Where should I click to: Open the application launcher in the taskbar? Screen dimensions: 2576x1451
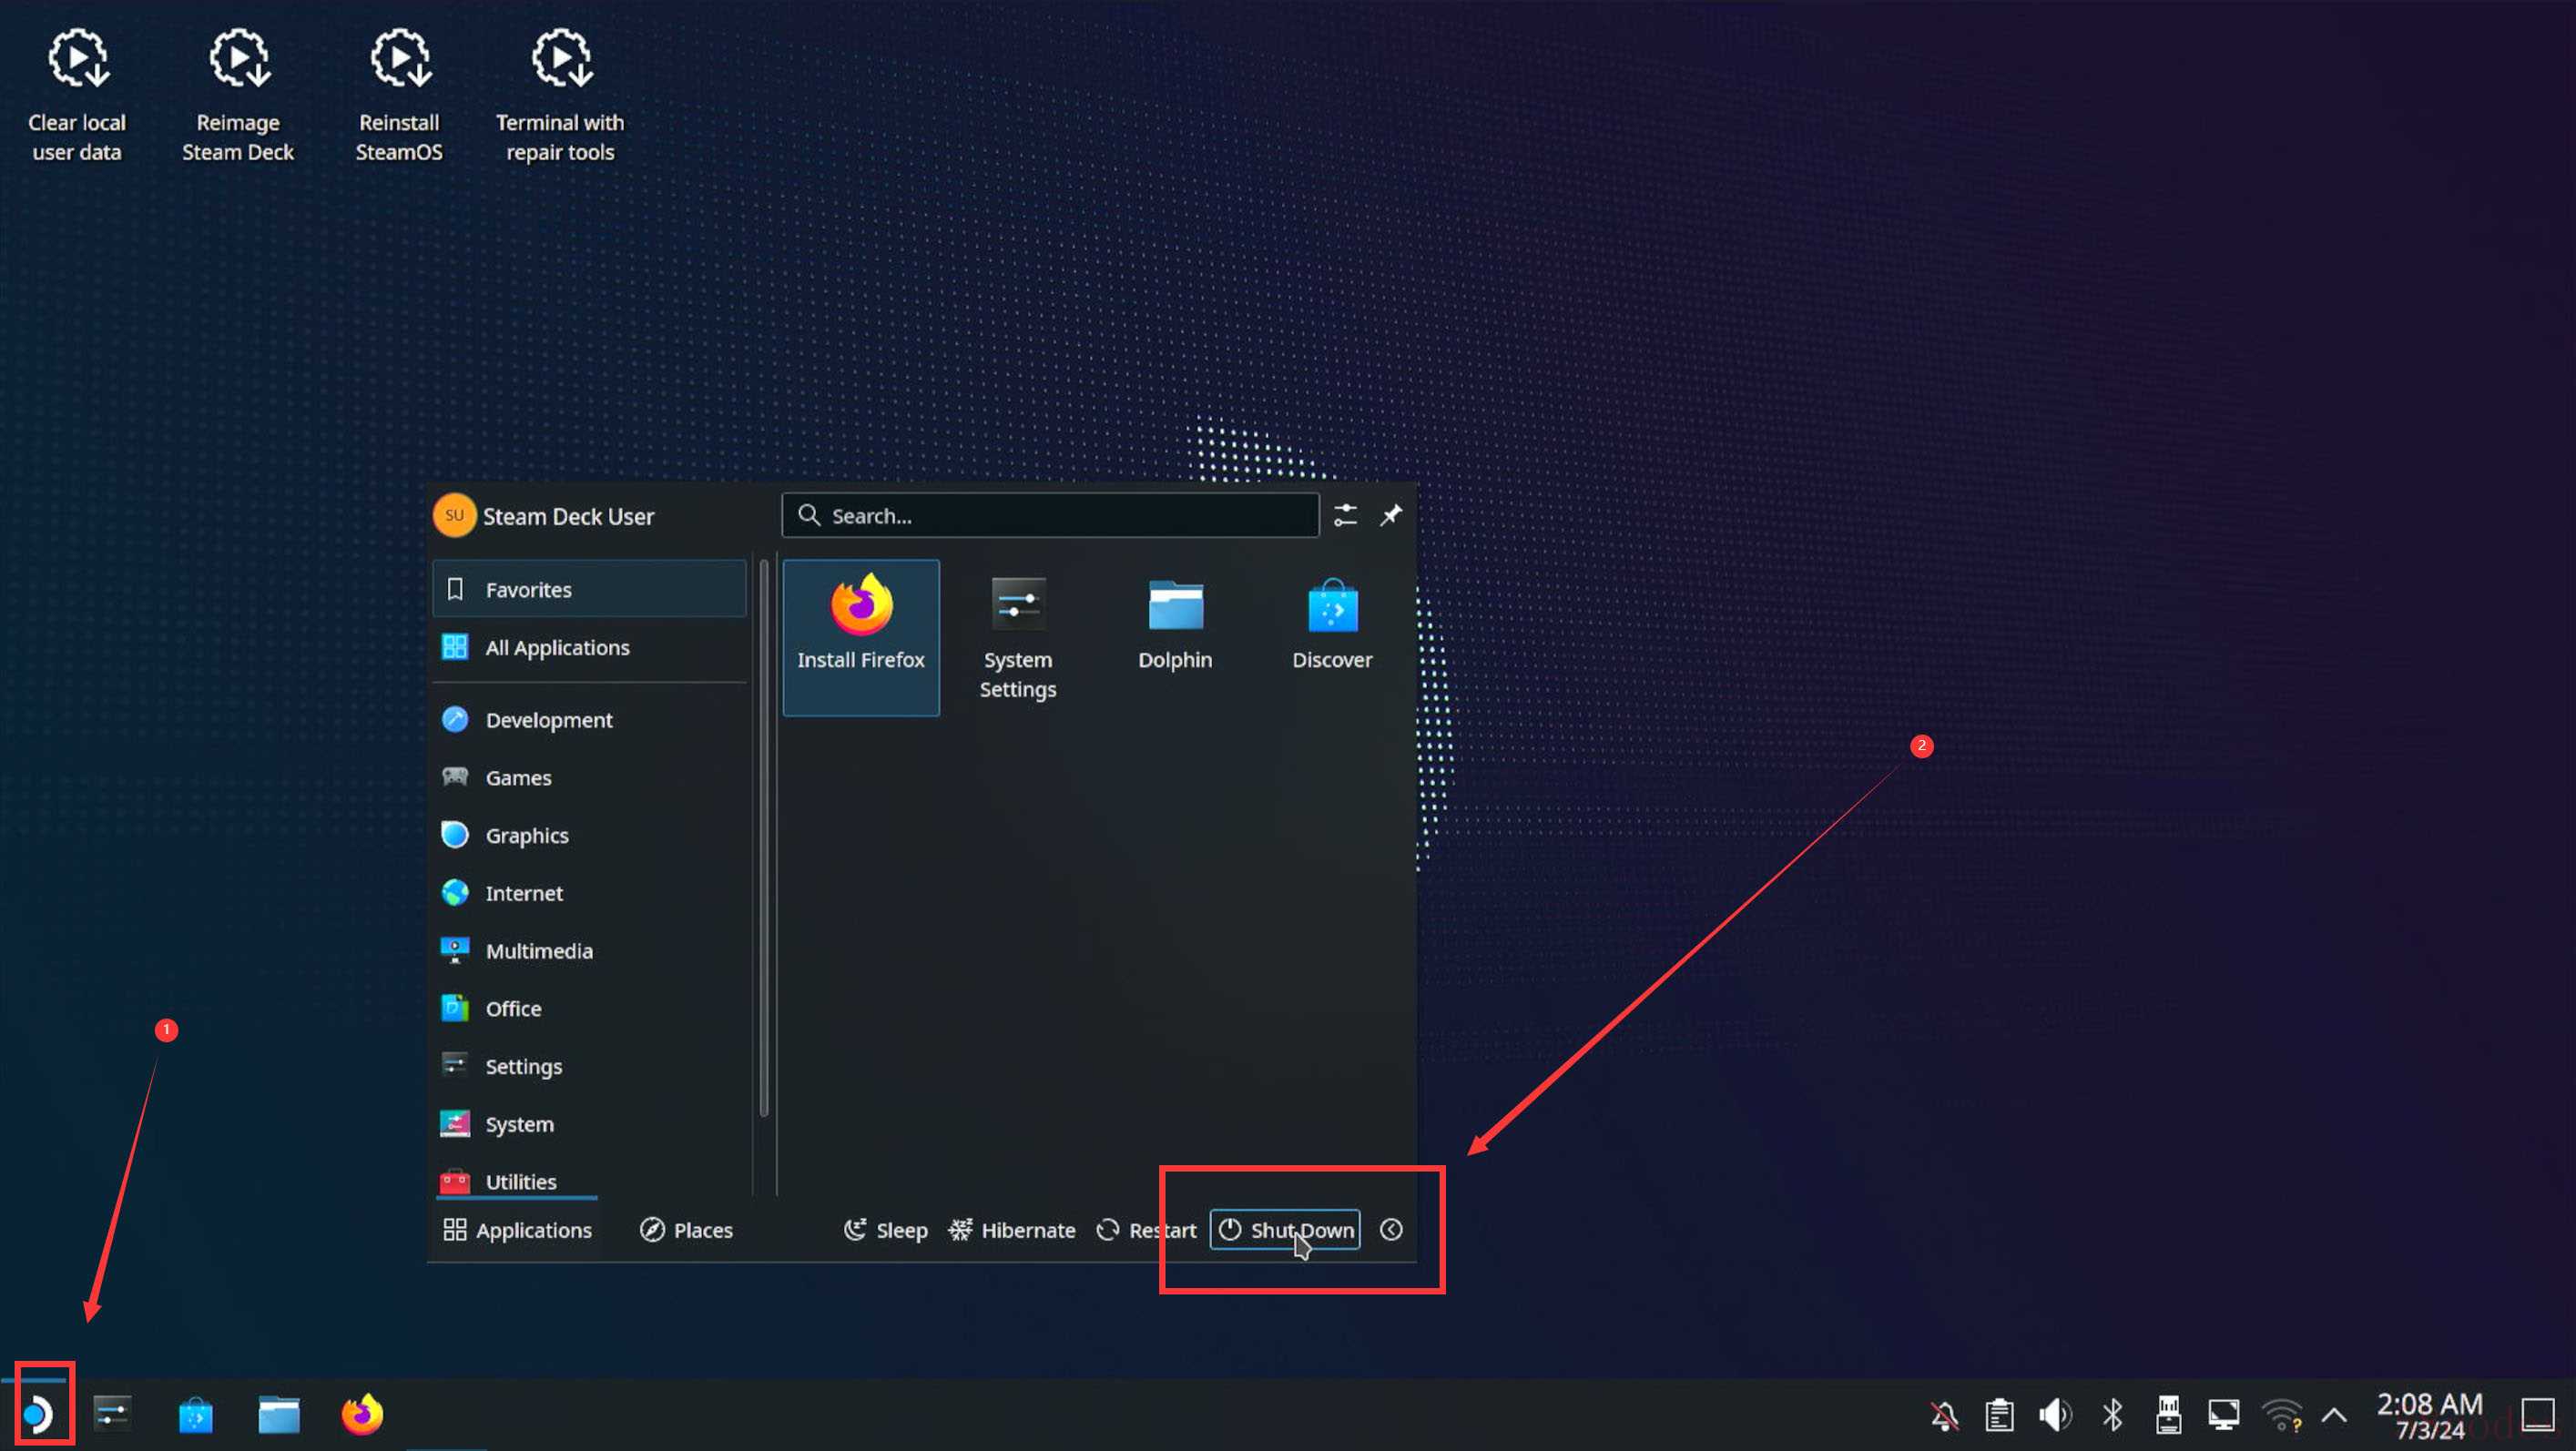(x=38, y=1414)
